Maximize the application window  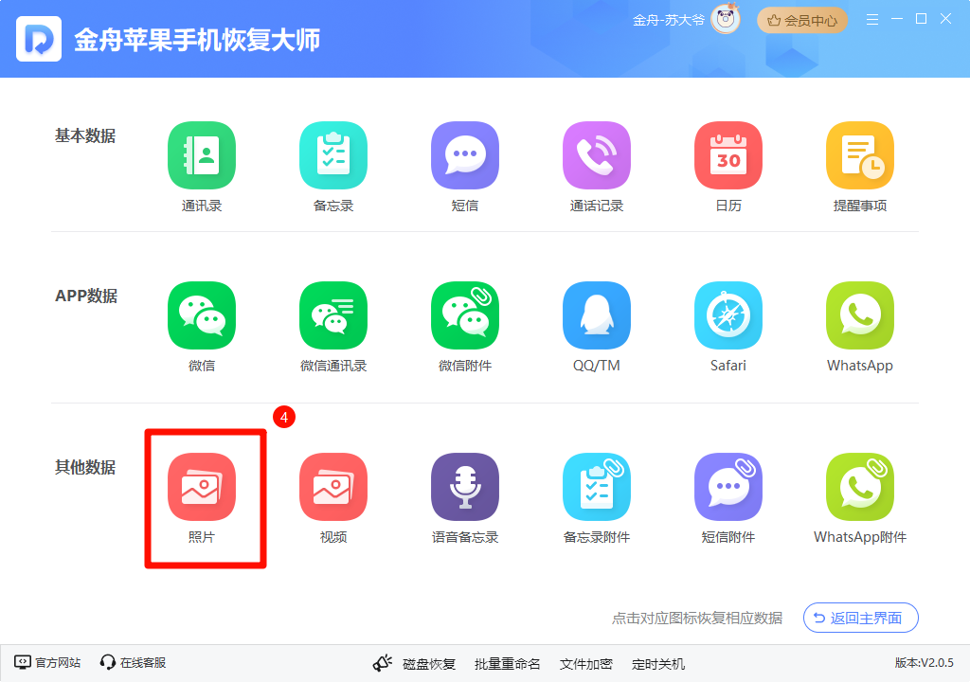click(921, 19)
